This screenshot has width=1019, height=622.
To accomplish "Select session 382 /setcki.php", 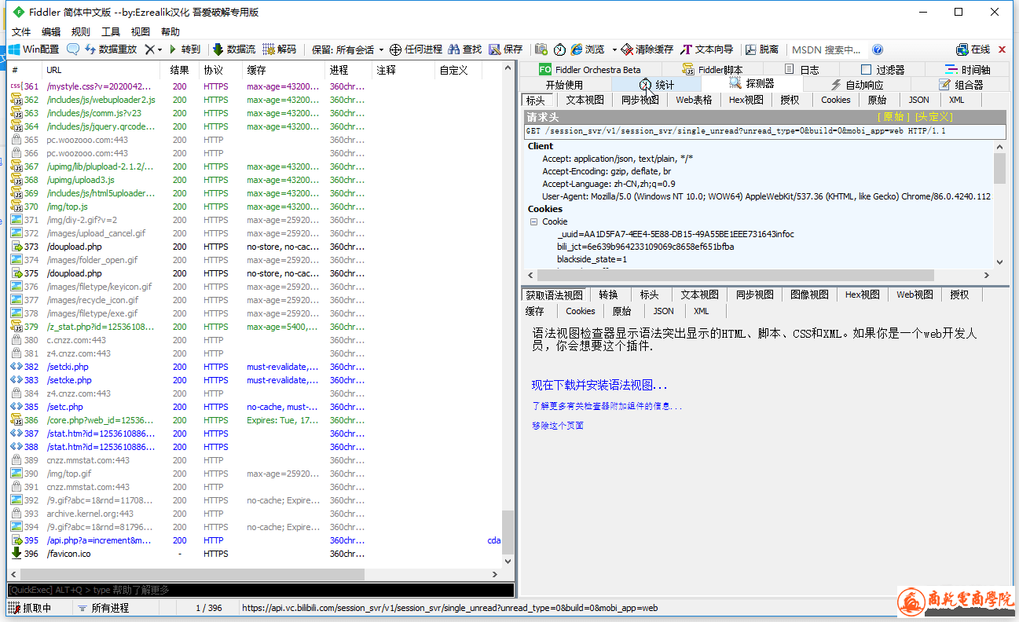I will pyautogui.click(x=255, y=367).
